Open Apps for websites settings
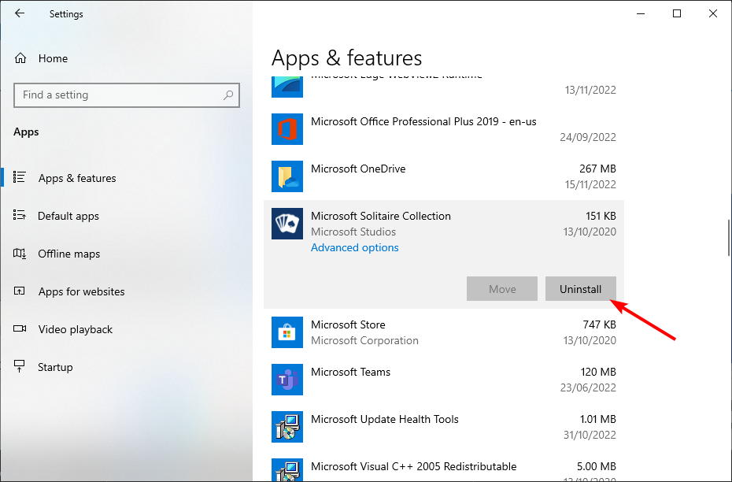 click(x=81, y=291)
